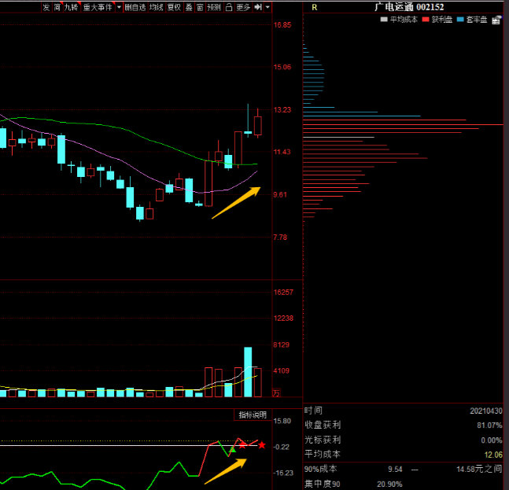Viewport: 509px width, 490px height.
Task: Click the rightmost red star signal marker
Action: (262, 445)
